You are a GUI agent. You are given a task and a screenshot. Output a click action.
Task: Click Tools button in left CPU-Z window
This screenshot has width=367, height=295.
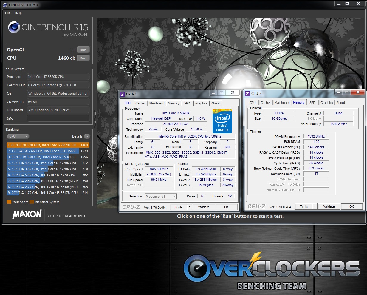179,207
